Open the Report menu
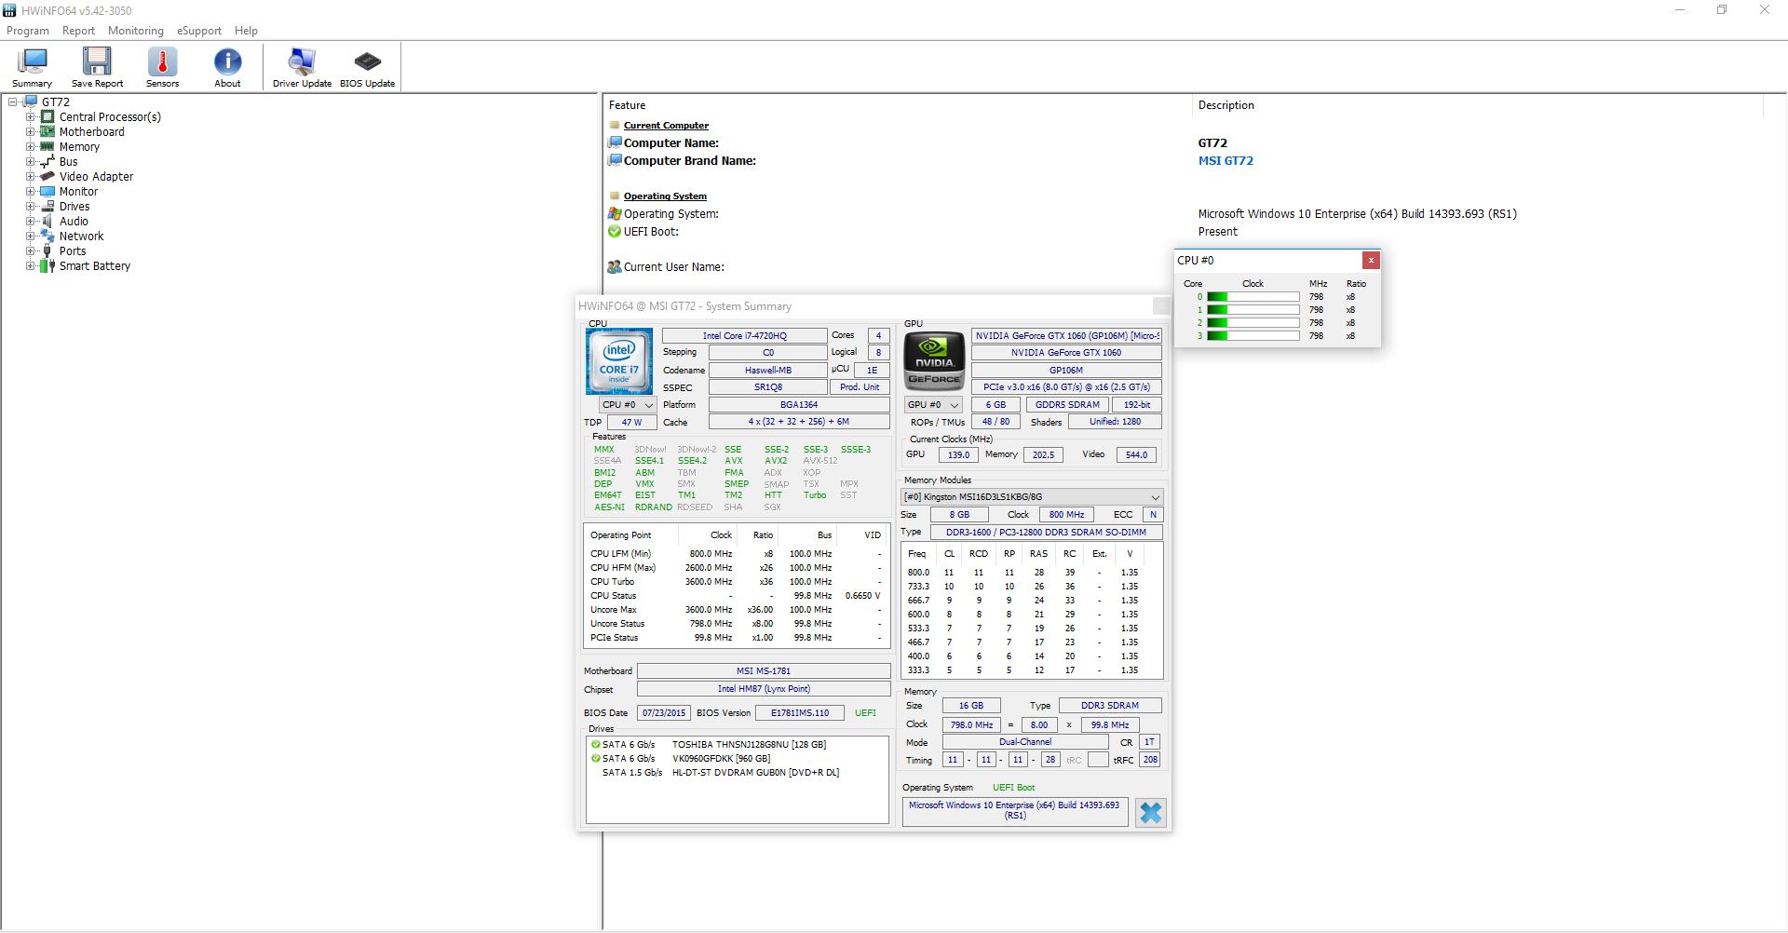This screenshot has width=1788, height=933. 78,31
